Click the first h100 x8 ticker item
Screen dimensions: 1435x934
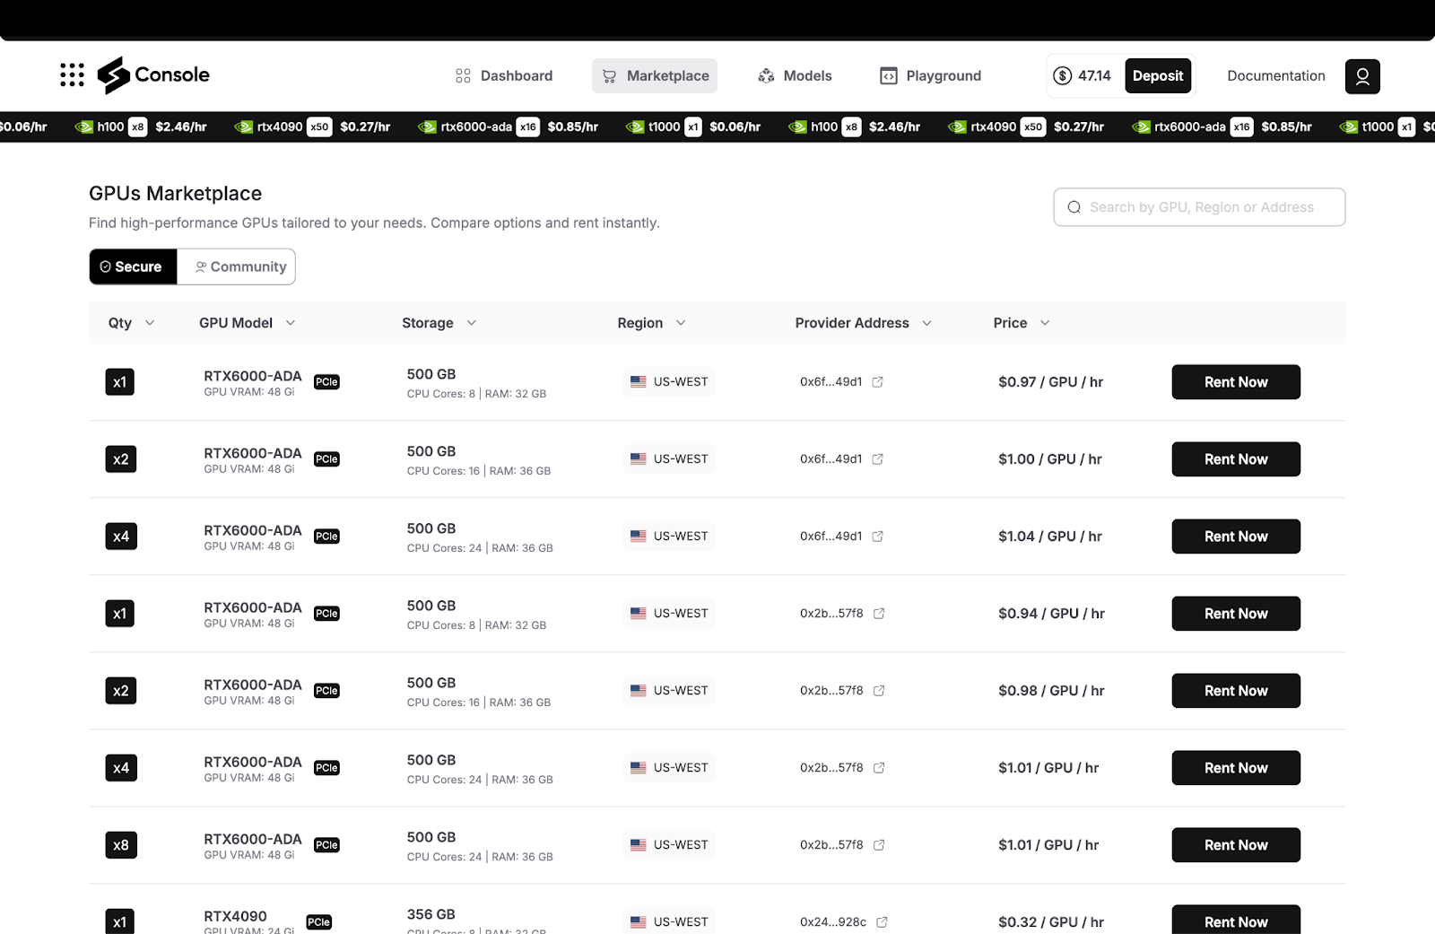point(141,127)
